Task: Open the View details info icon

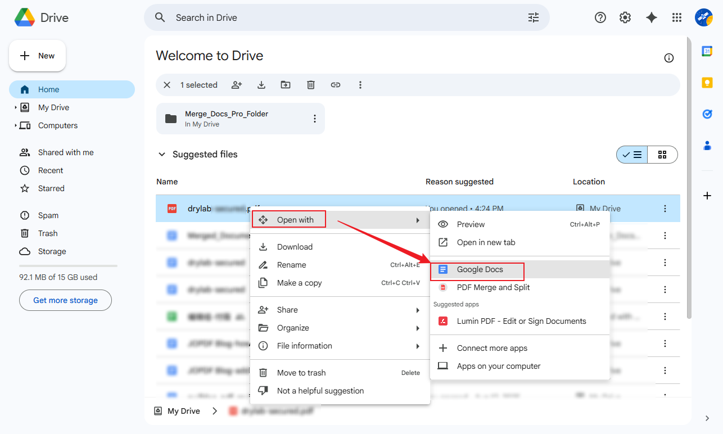Action: (669, 58)
